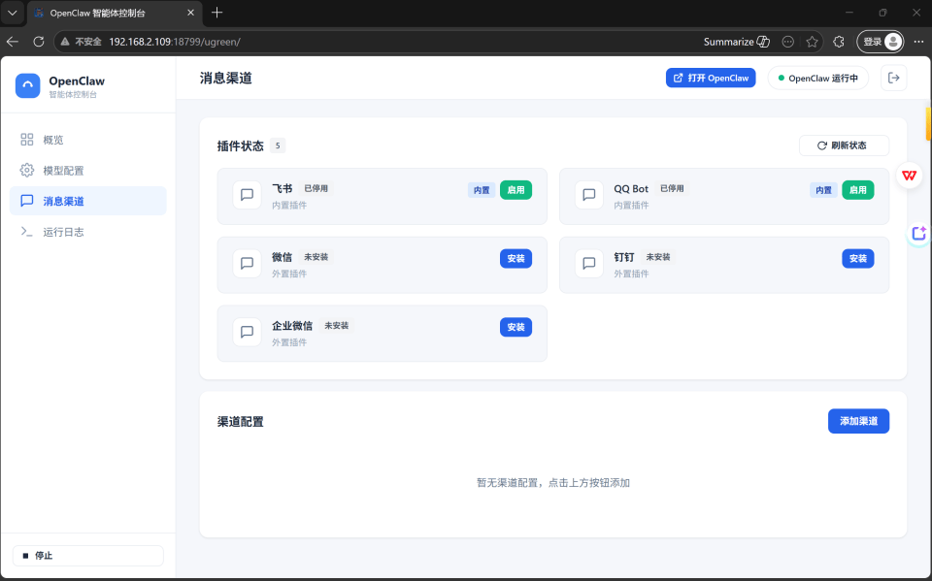This screenshot has height=581, width=932.
Task: Install the 企业微信 plugin
Action: tap(516, 327)
